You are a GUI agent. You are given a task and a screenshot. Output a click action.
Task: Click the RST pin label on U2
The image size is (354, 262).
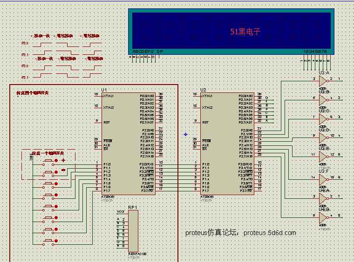tap(205, 123)
